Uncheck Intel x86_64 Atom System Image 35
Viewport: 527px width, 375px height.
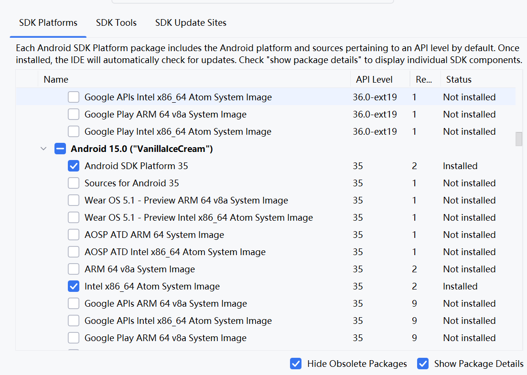click(x=74, y=287)
